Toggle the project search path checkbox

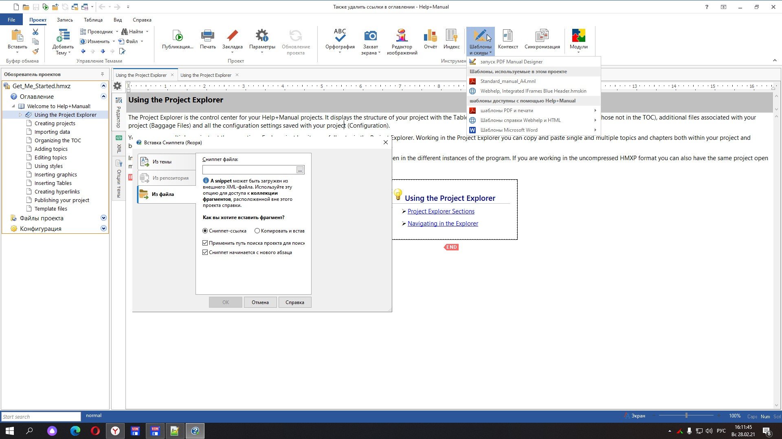click(205, 243)
